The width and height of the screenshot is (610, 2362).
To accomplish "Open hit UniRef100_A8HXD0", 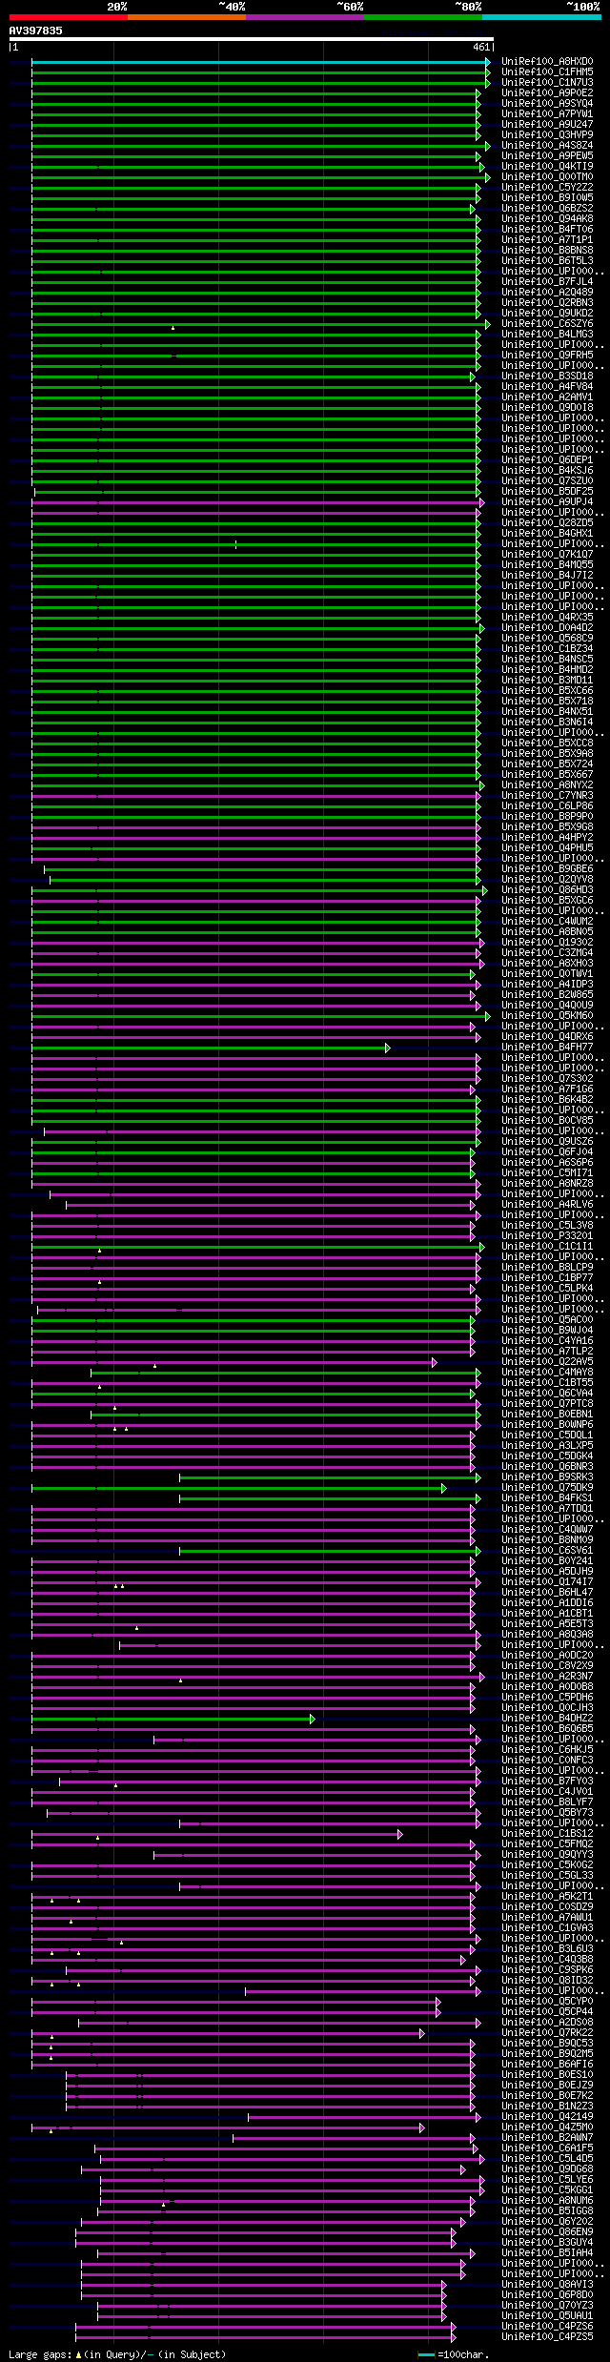I will coord(547,62).
